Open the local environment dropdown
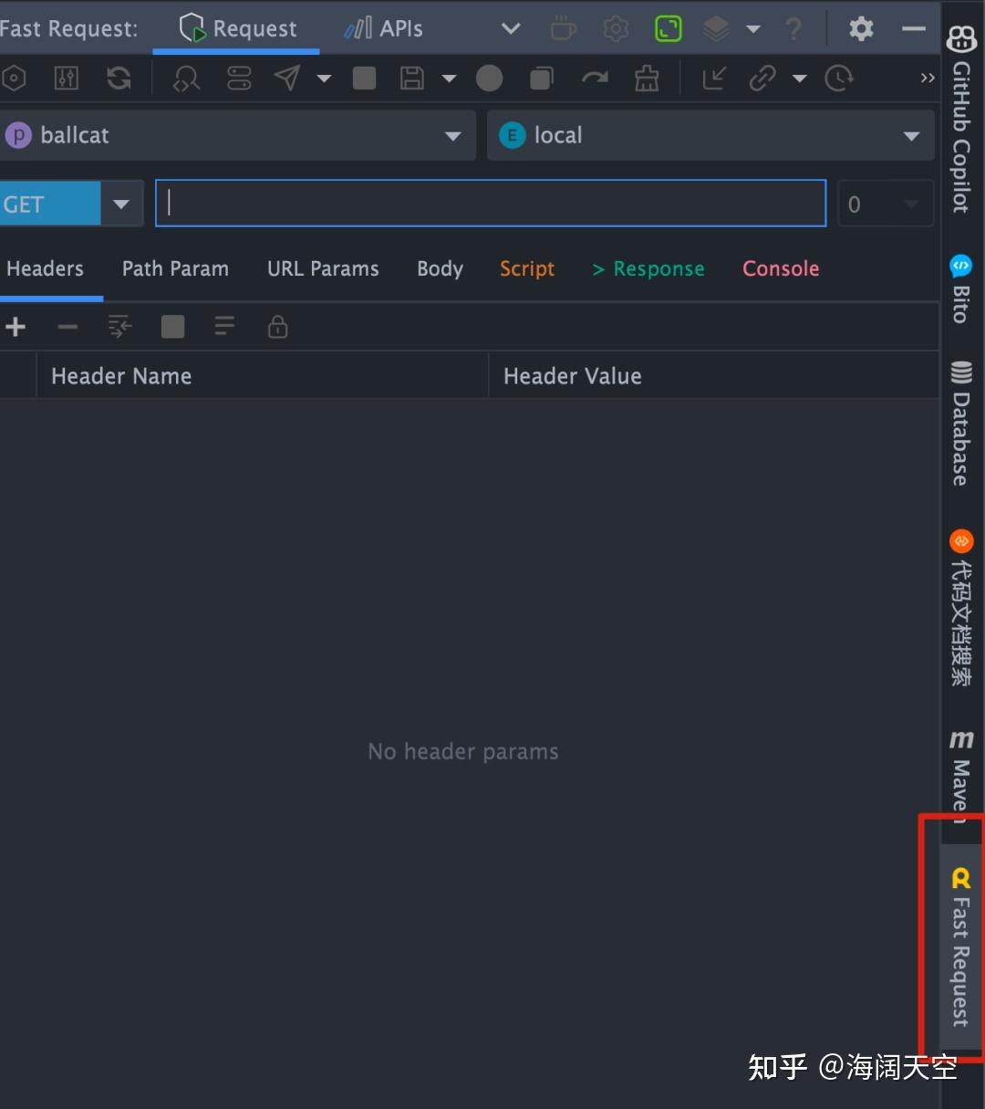The image size is (985, 1109). click(710, 135)
